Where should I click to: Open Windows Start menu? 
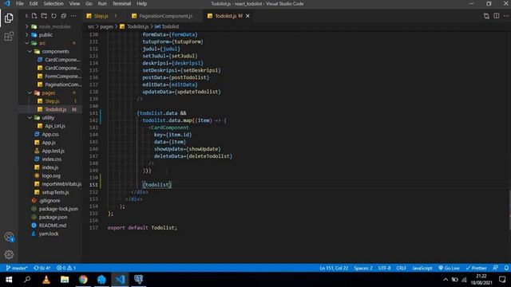click(x=9, y=280)
